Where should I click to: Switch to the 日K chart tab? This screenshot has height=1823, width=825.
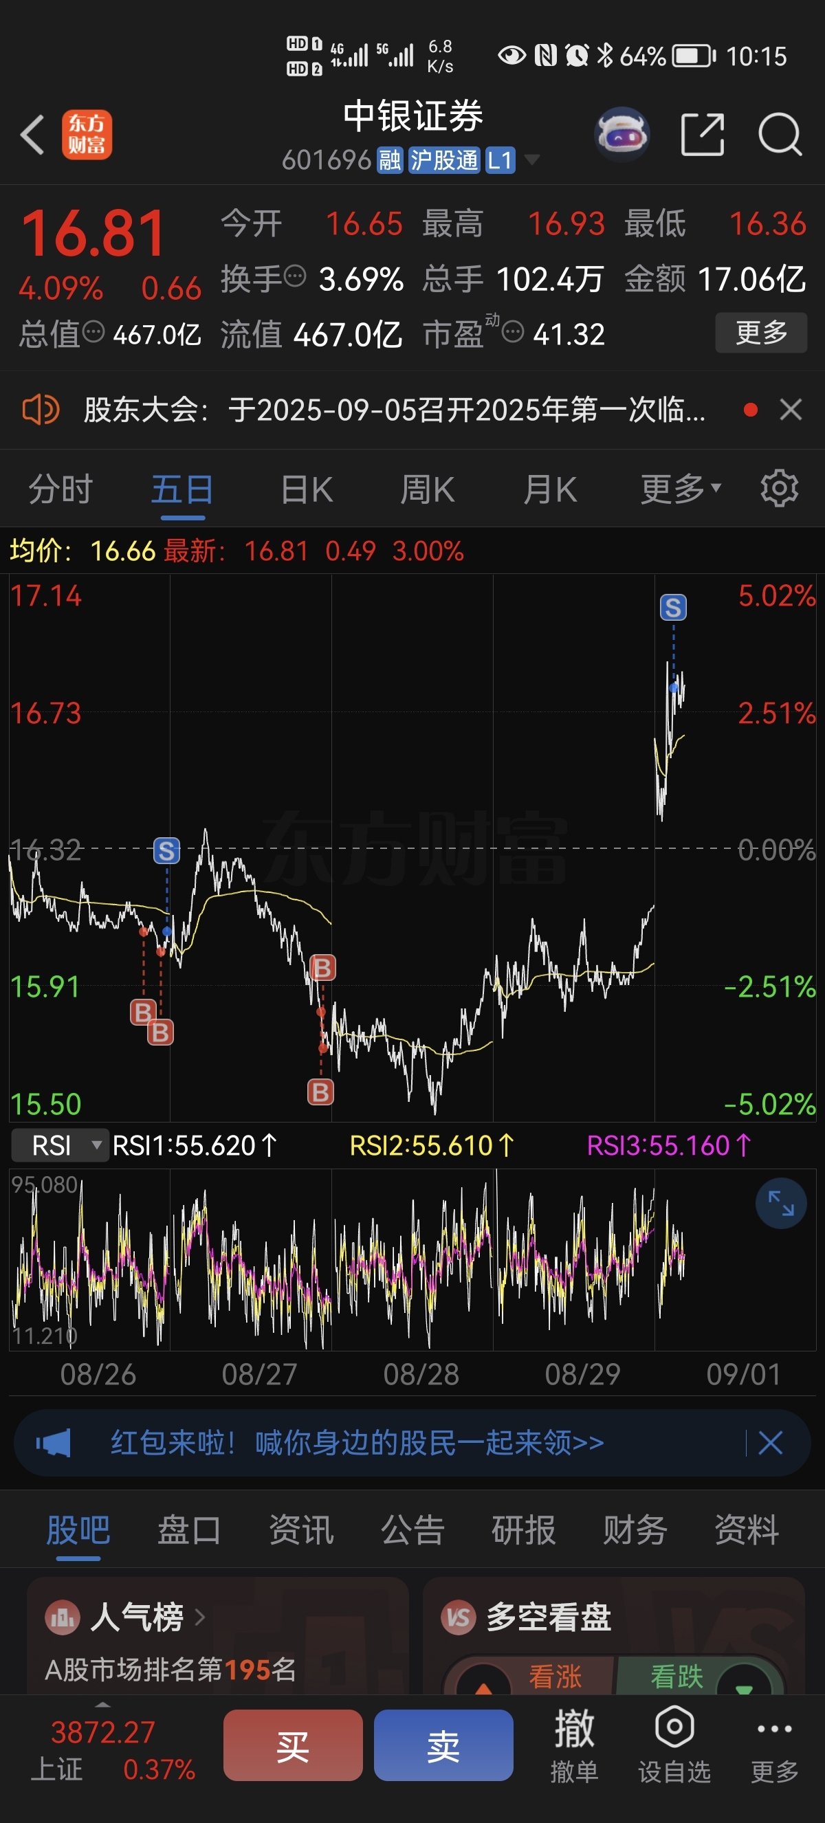(307, 489)
